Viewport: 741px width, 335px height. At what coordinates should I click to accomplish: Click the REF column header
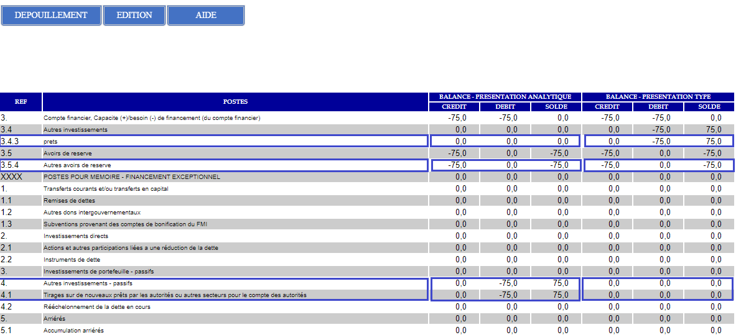click(x=21, y=102)
